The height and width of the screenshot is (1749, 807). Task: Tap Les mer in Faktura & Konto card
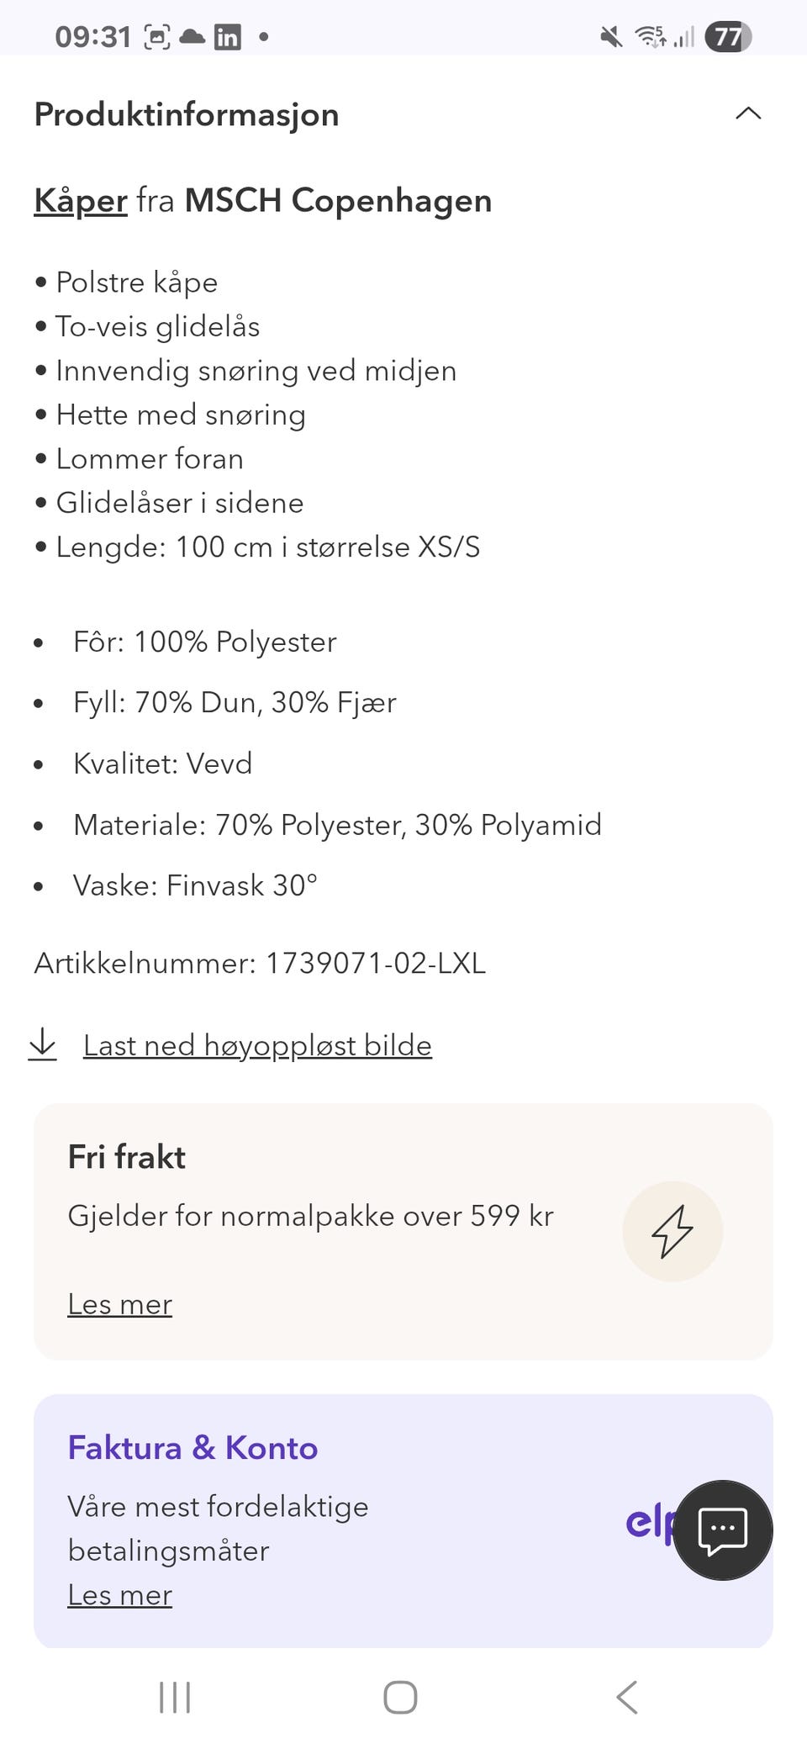click(x=119, y=1594)
